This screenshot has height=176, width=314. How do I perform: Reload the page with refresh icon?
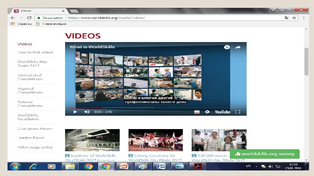pyautogui.click(x=29, y=18)
